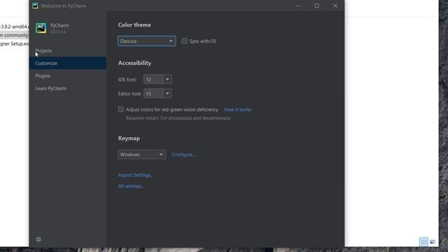Open the Darcula color theme dropdown
The height and width of the screenshot is (252, 448).
[x=146, y=41]
